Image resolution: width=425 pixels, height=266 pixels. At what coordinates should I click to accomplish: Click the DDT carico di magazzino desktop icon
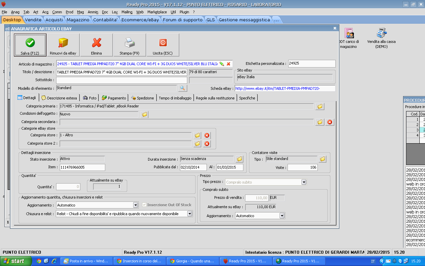click(x=348, y=38)
